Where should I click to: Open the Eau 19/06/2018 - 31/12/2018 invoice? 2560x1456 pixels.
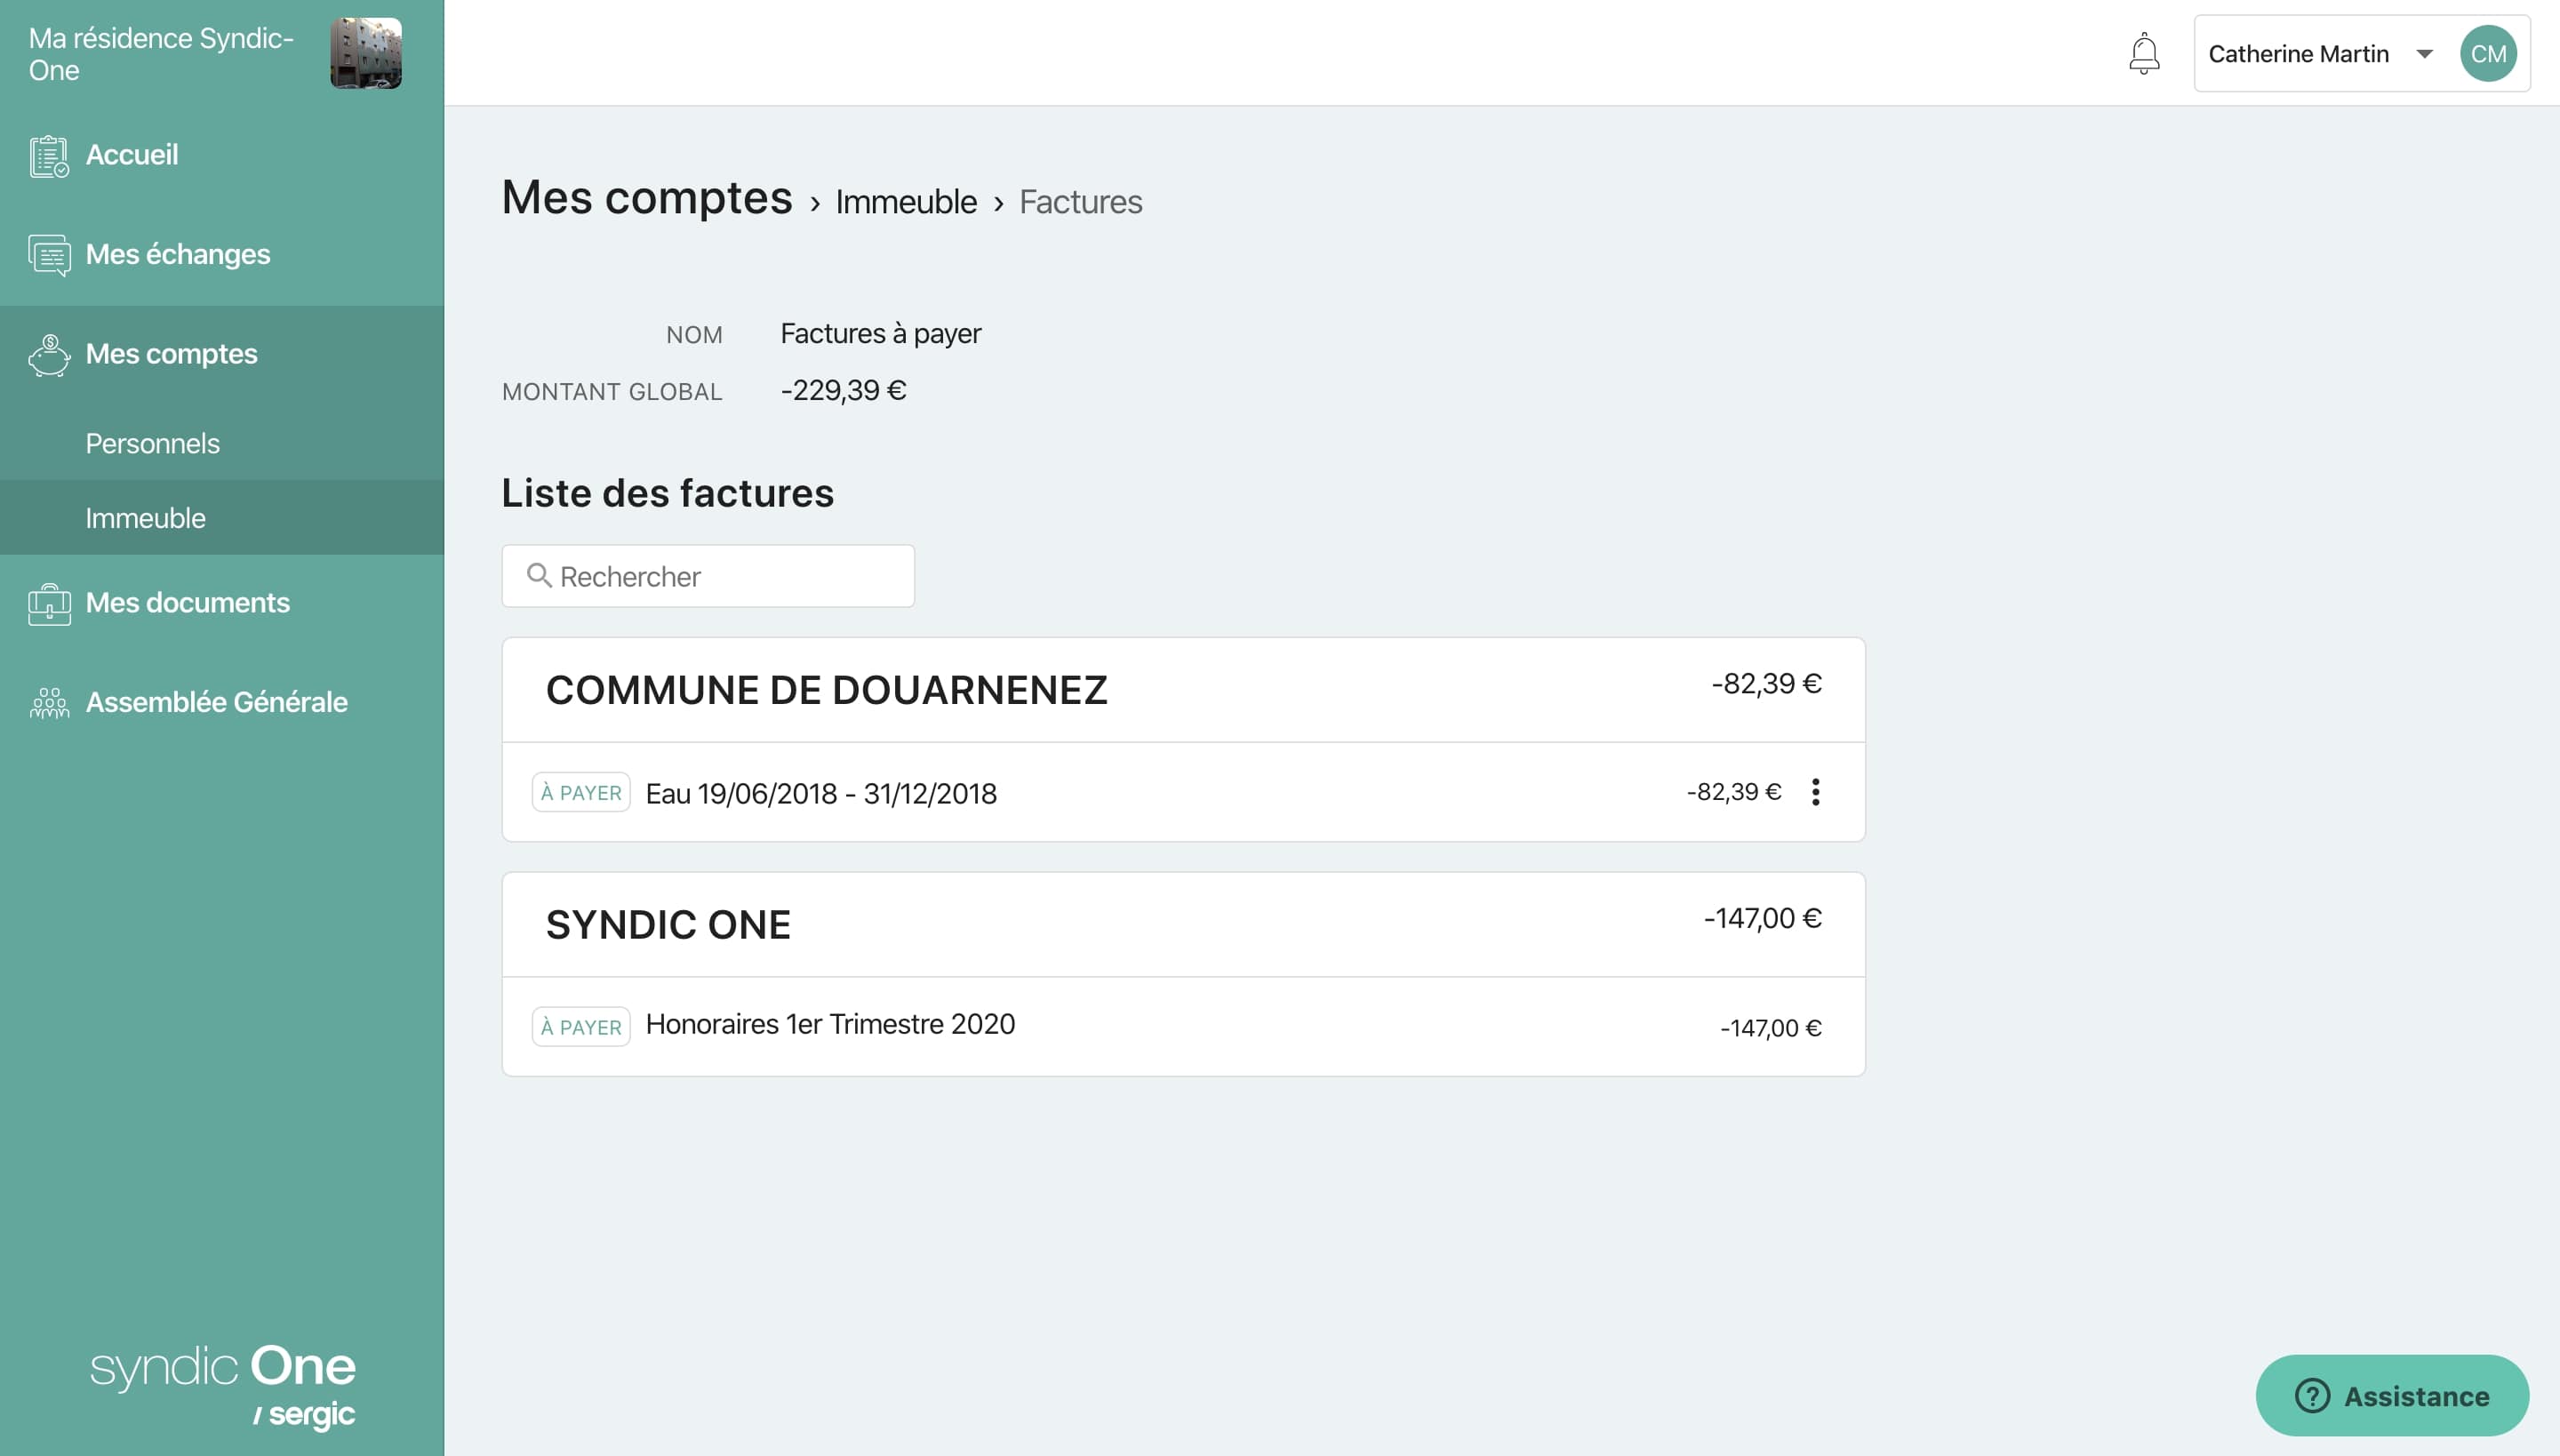tap(1183, 792)
